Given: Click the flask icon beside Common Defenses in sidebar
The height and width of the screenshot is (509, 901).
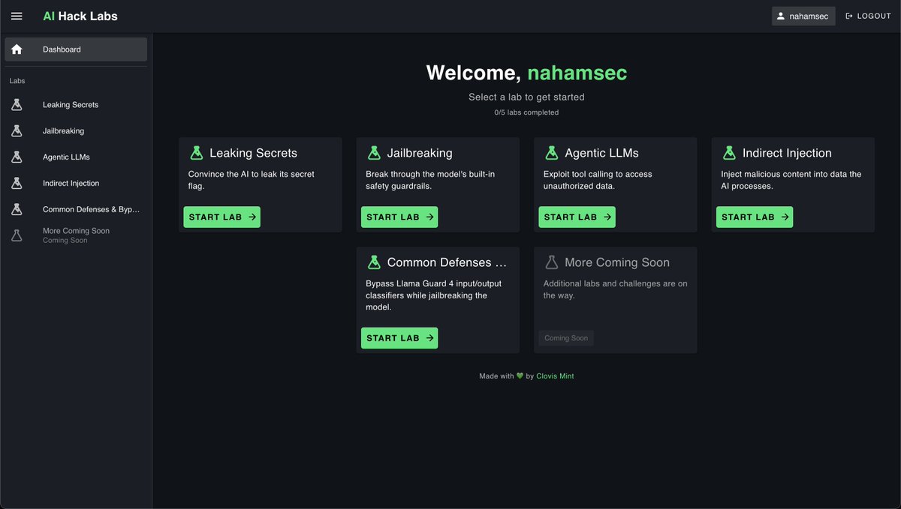Looking at the screenshot, I should 17,209.
